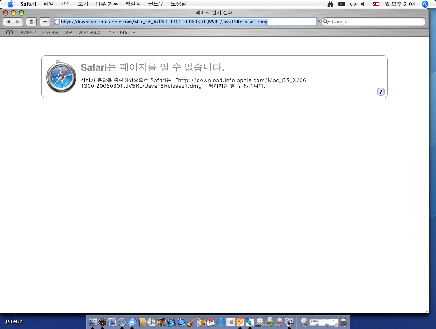Click the address bar URL field

point(185,22)
